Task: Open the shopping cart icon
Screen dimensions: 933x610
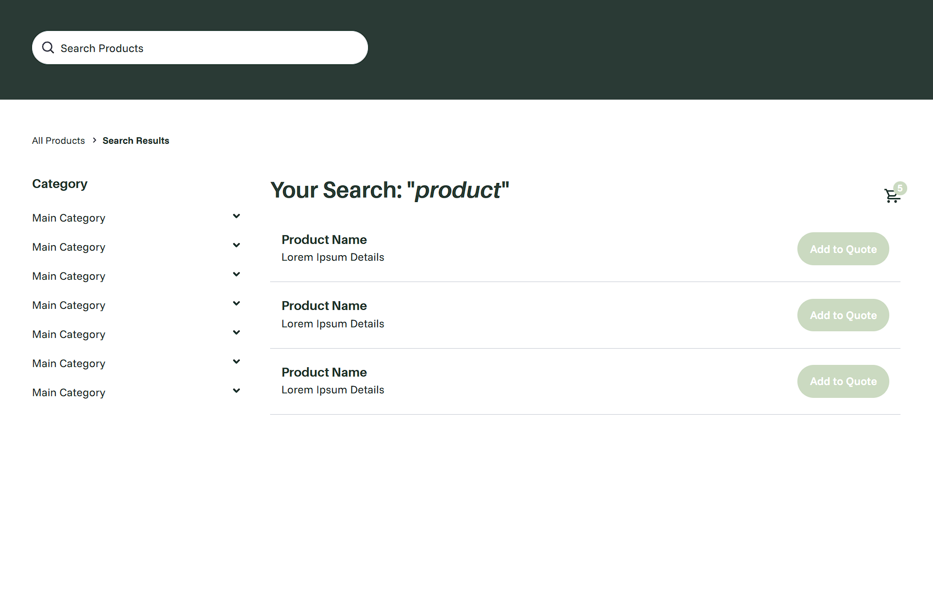Action: 892,196
